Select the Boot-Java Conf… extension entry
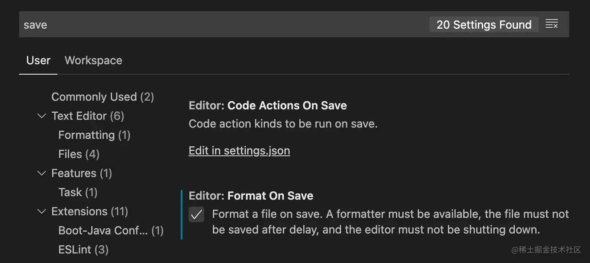Viewport: 590px width, 263px height. tap(111, 230)
